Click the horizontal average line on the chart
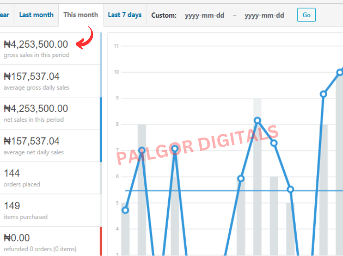 [x=215, y=191]
